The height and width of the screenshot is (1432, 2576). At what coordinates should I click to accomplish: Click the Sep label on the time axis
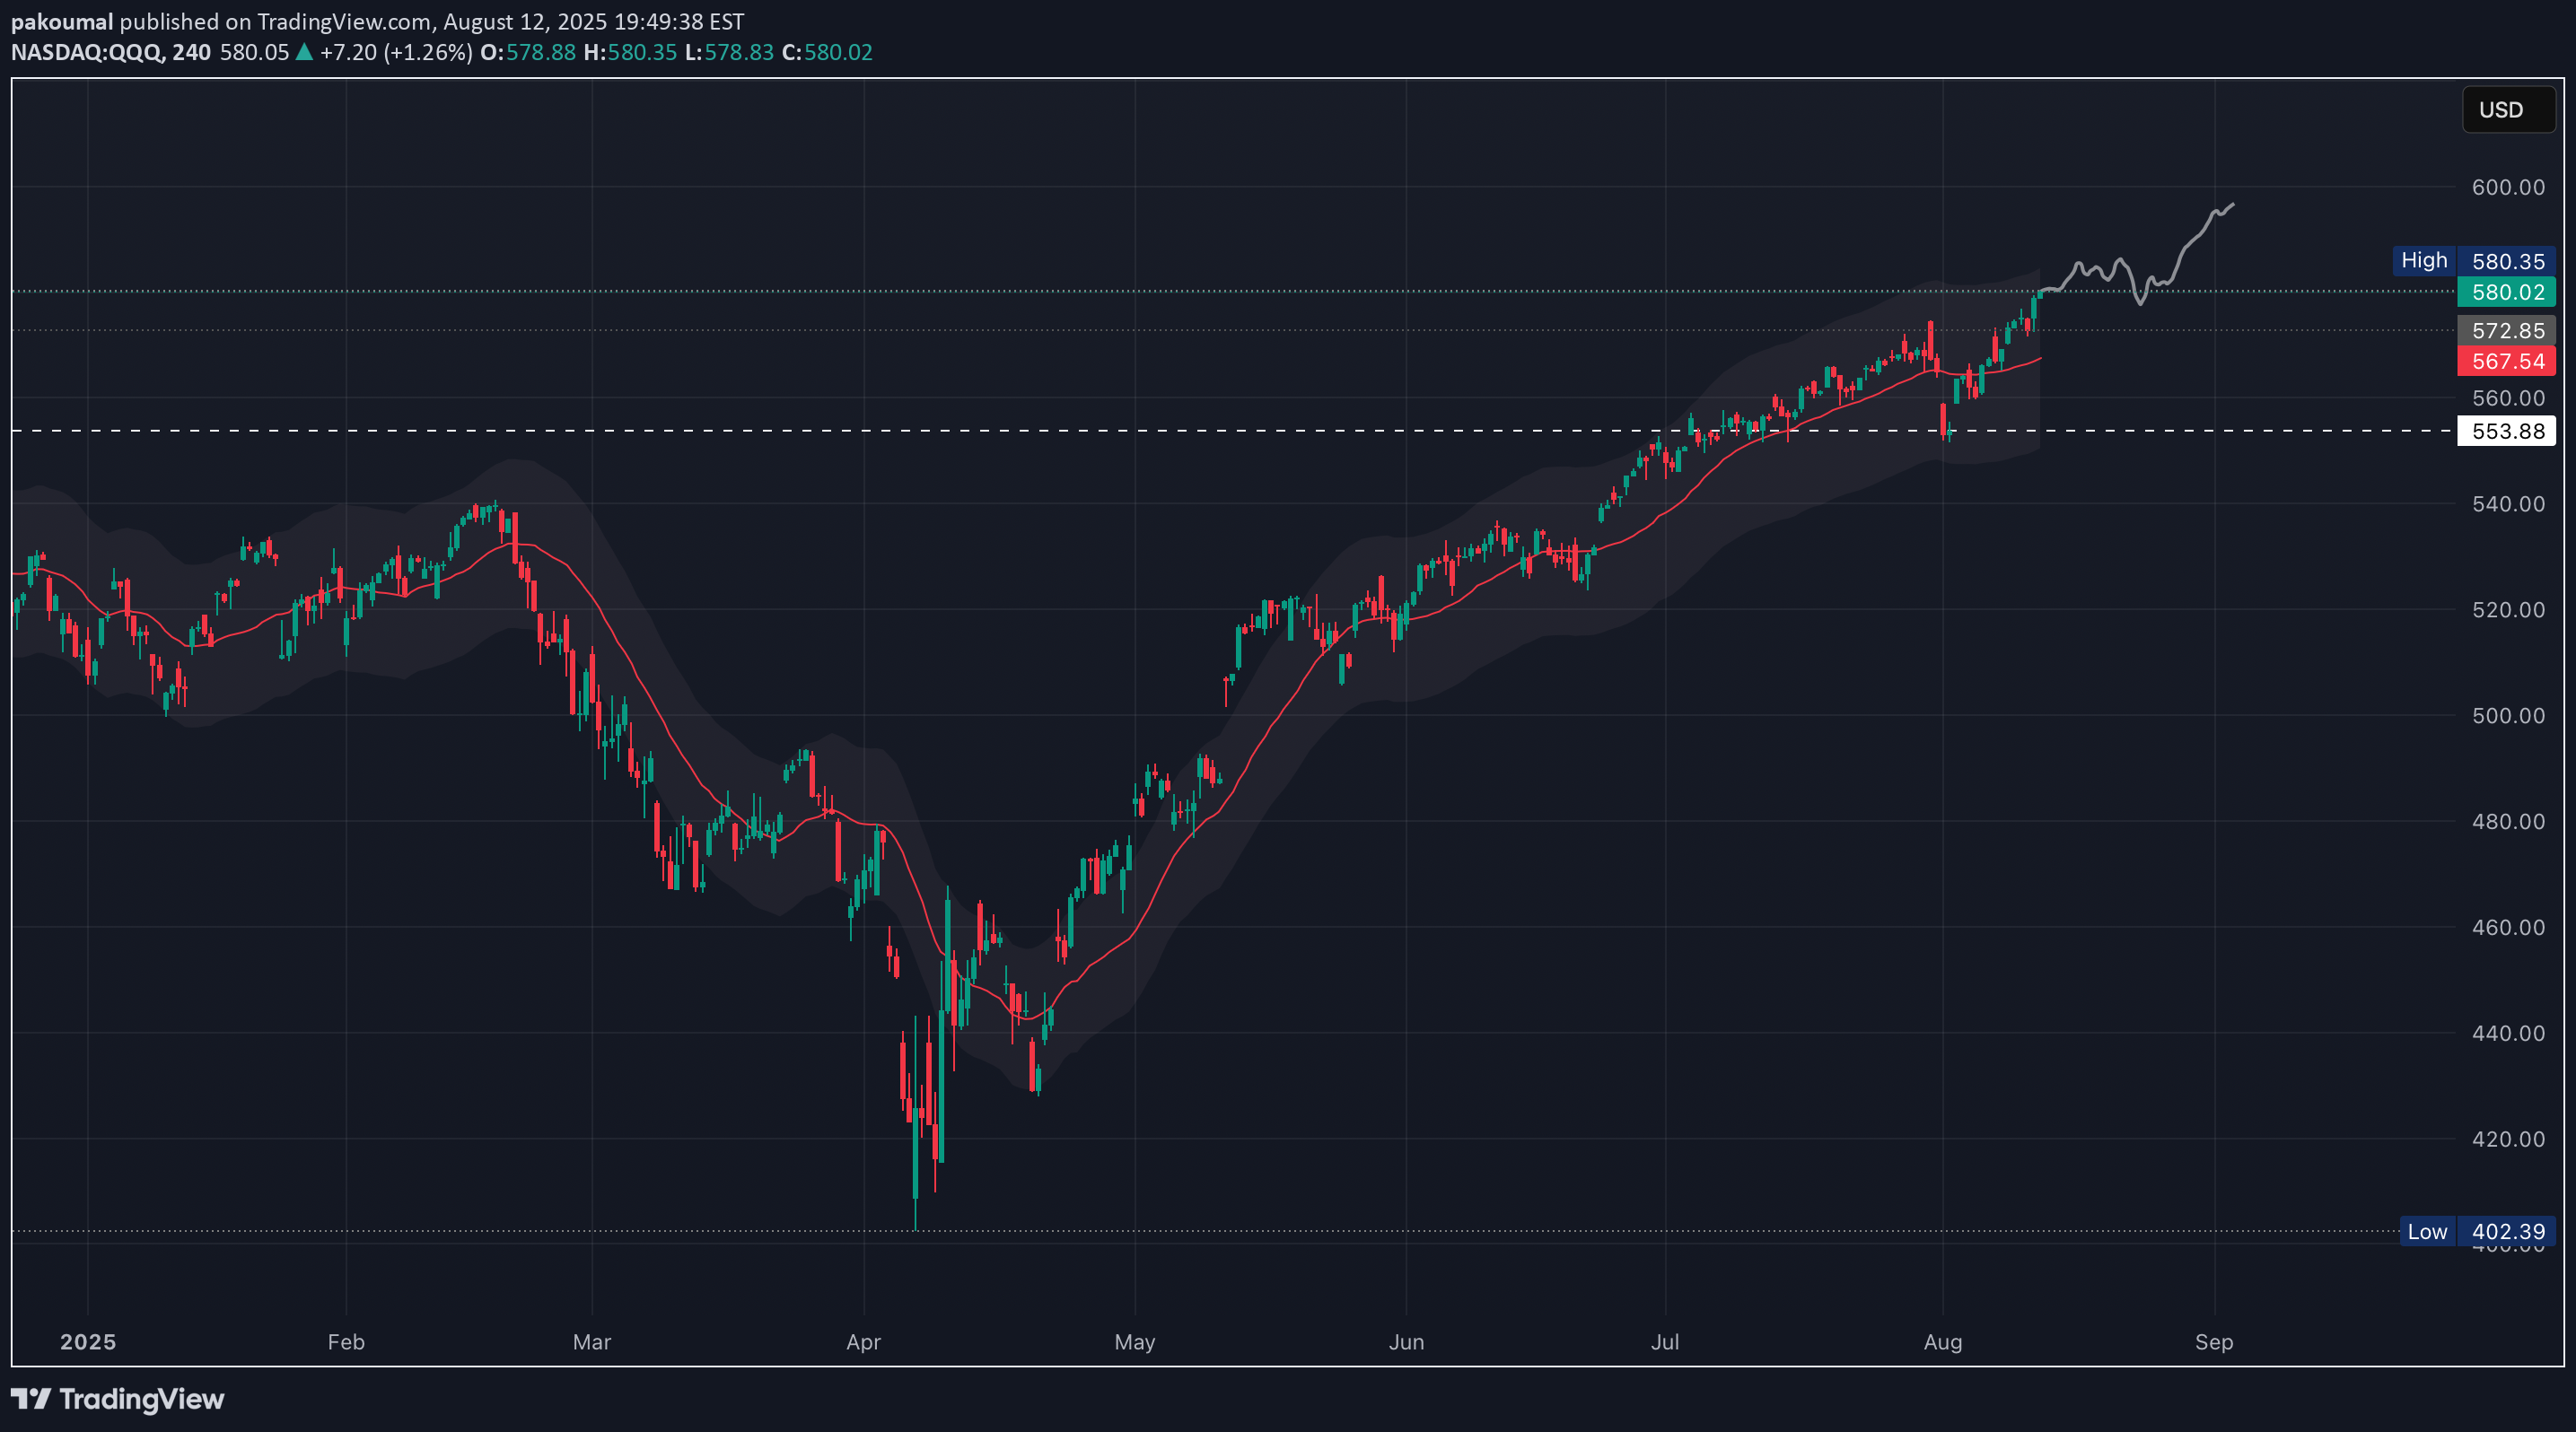(x=2214, y=1342)
